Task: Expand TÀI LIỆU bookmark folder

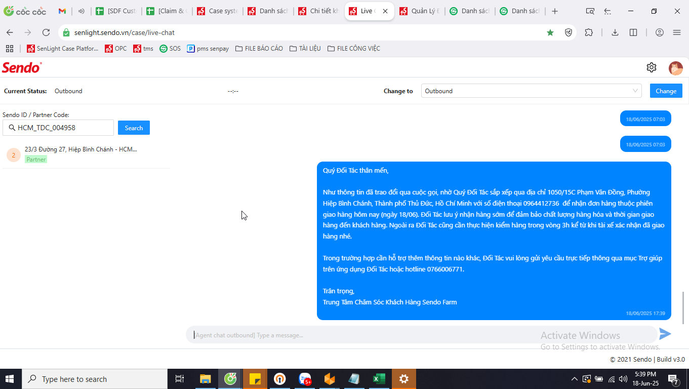Action: 305,49
